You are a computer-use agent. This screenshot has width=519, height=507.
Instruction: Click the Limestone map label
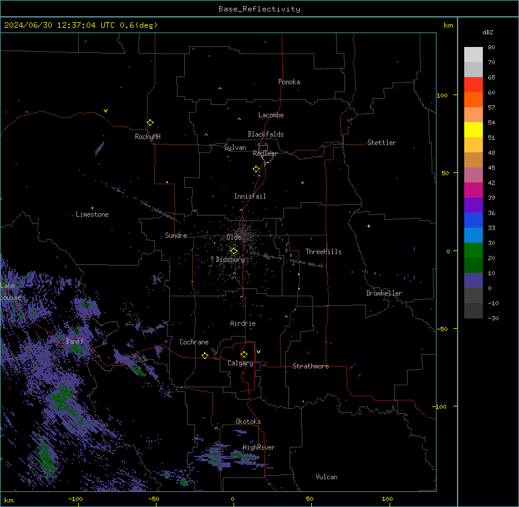(92, 214)
